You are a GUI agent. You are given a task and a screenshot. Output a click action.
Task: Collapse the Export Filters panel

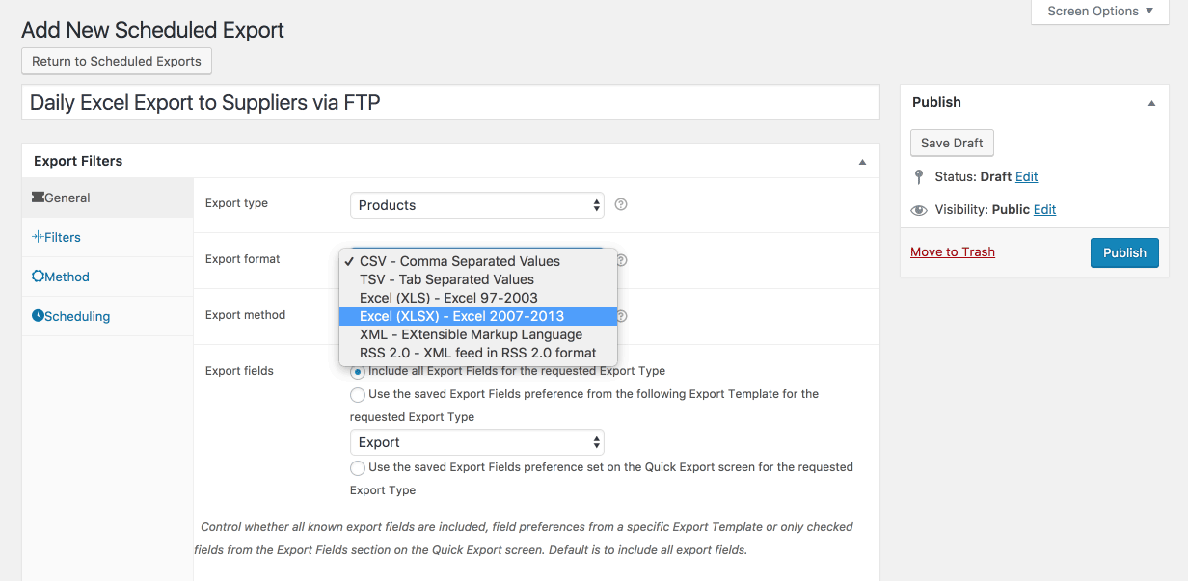coord(862,162)
